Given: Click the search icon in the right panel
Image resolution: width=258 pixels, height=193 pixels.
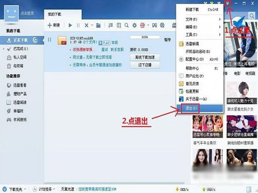Looking at the screenshot, I should [x=251, y=16].
